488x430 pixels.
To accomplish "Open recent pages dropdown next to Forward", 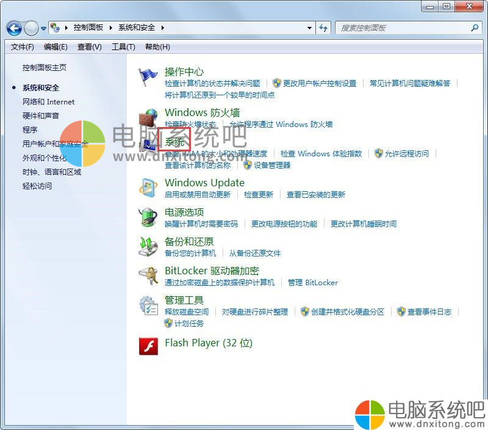I will coord(43,29).
